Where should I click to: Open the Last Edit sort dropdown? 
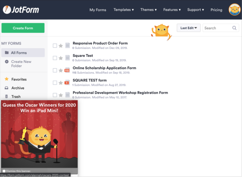tap(189, 28)
